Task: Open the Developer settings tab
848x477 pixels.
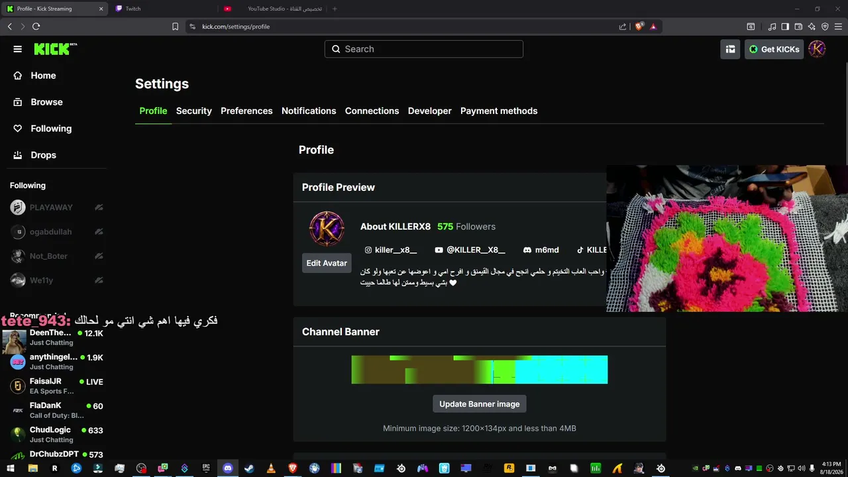Action: (429, 111)
